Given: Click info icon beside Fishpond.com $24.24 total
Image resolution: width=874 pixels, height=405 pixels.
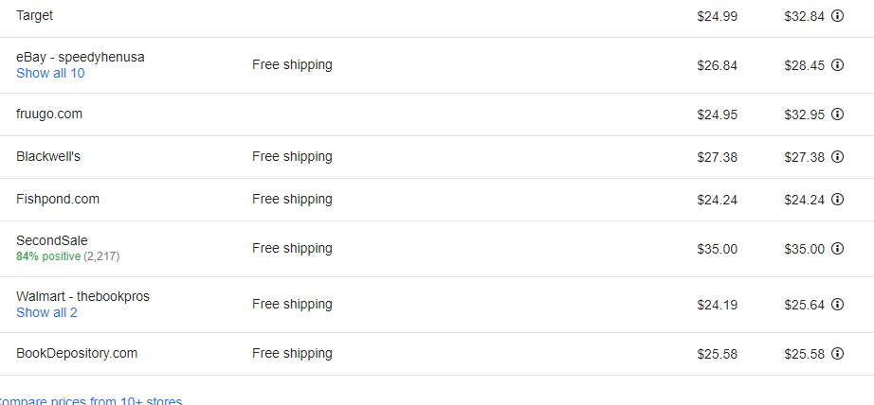Looking at the screenshot, I should coord(837,199).
